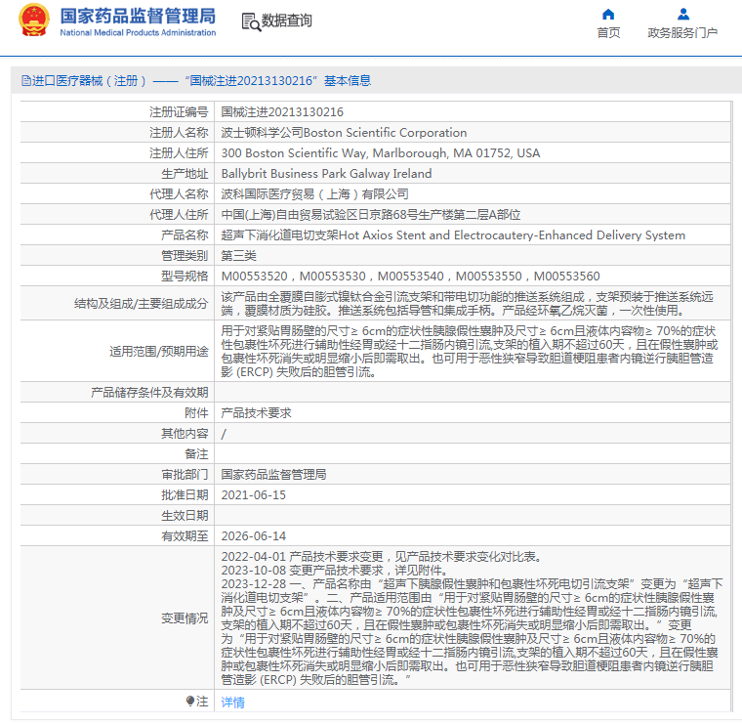This screenshot has width=742, height=724.
Task: Click the bulb icon beside 注
Action: [190, 701]
